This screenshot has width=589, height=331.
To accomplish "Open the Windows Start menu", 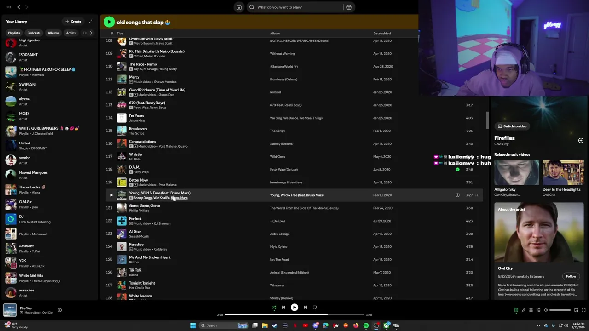I will click(x=193, y=325).
